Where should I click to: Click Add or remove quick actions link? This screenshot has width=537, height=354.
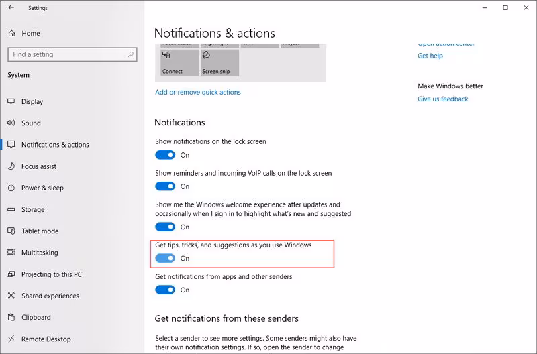click(x=198, y=92)
